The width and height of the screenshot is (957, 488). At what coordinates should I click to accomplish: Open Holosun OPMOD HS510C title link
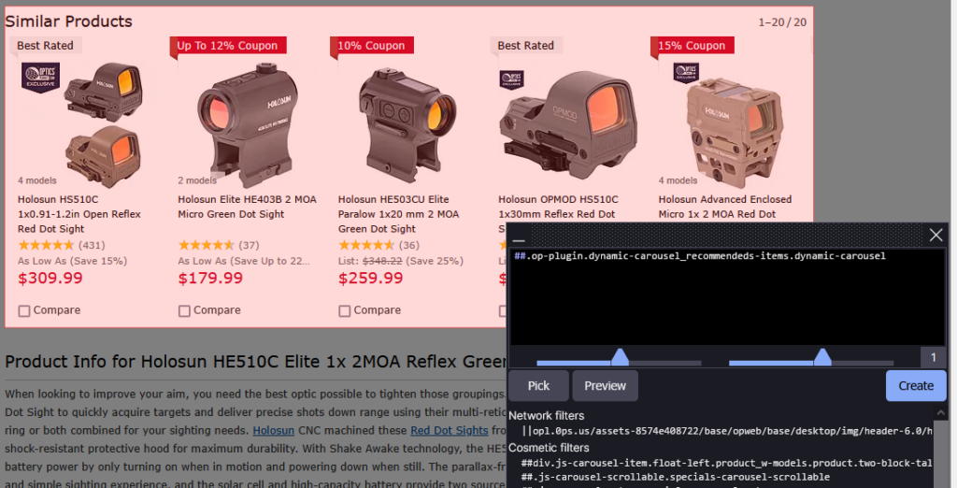558,207
